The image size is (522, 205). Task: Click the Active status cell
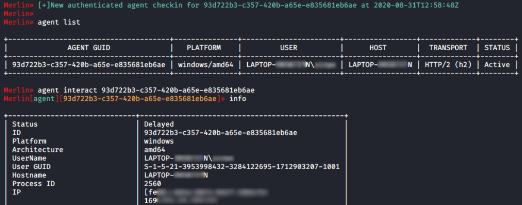tap(497, 65)
